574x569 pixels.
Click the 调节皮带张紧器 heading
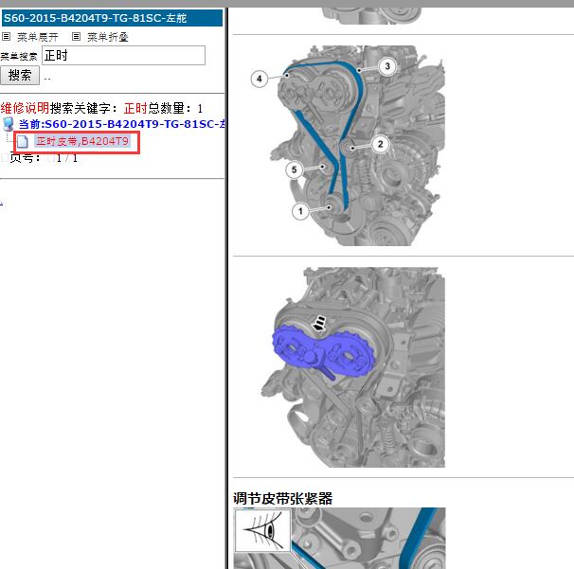pos(282,498)
